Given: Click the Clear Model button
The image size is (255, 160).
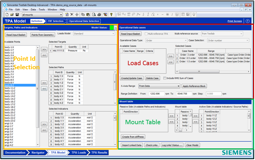Looking at the screenshot, I should [192, 145].
